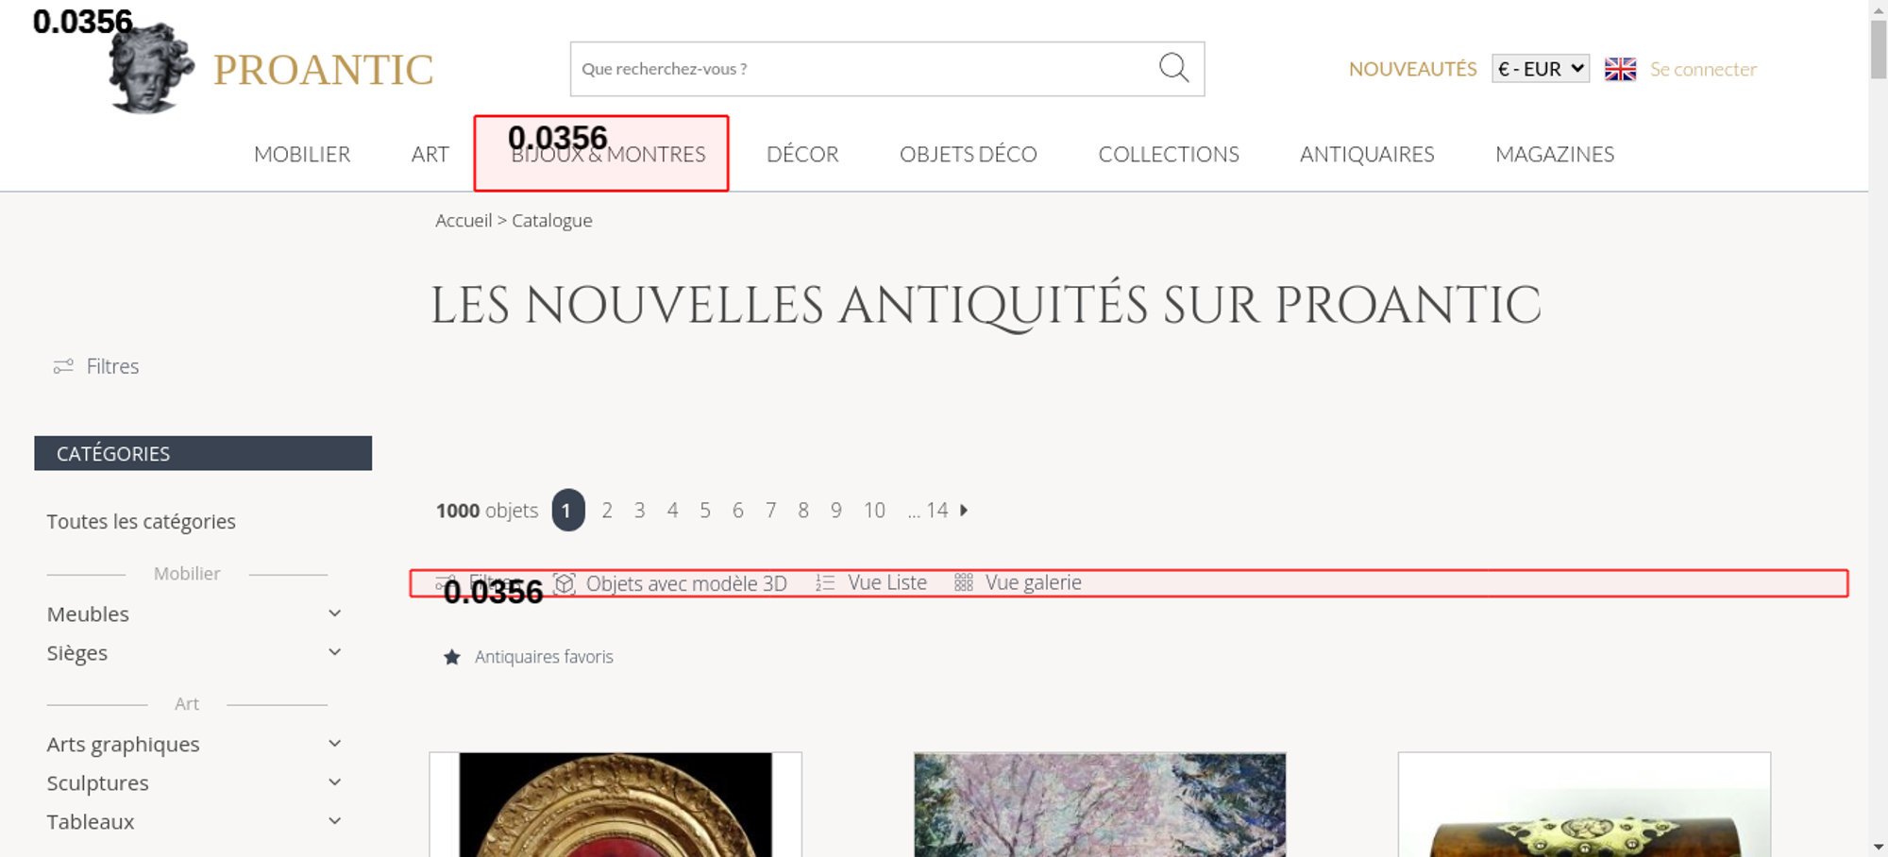Expand the Arts graphiques category

click(x=334, y=744)
